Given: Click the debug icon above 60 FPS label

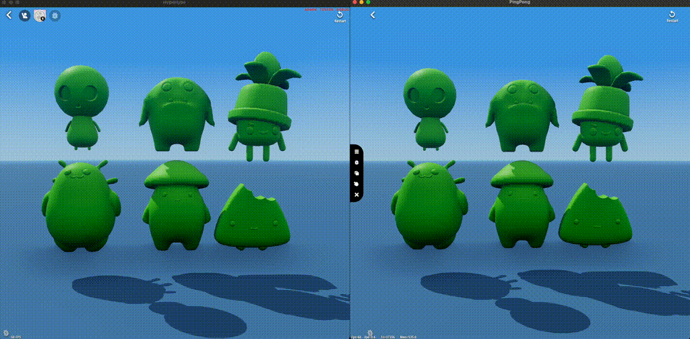Looking at the screenshot, I should click(7, 332).
